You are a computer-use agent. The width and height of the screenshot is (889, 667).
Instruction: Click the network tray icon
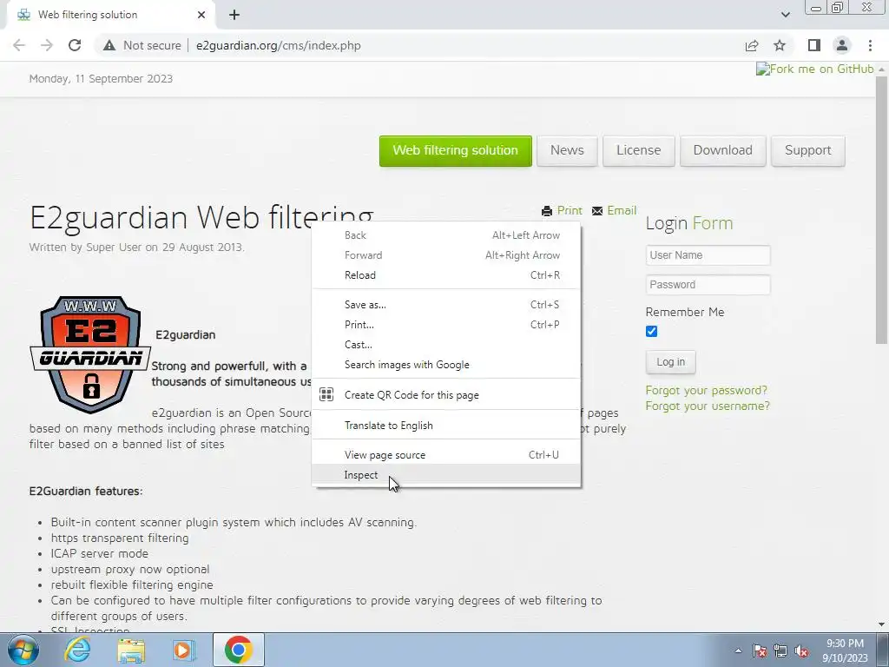pos(780,650)
